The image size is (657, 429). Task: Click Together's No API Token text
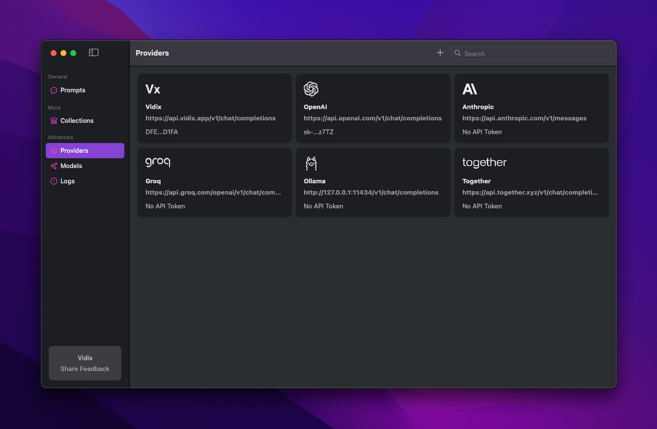pyautogui.click(x=482, y=206)
